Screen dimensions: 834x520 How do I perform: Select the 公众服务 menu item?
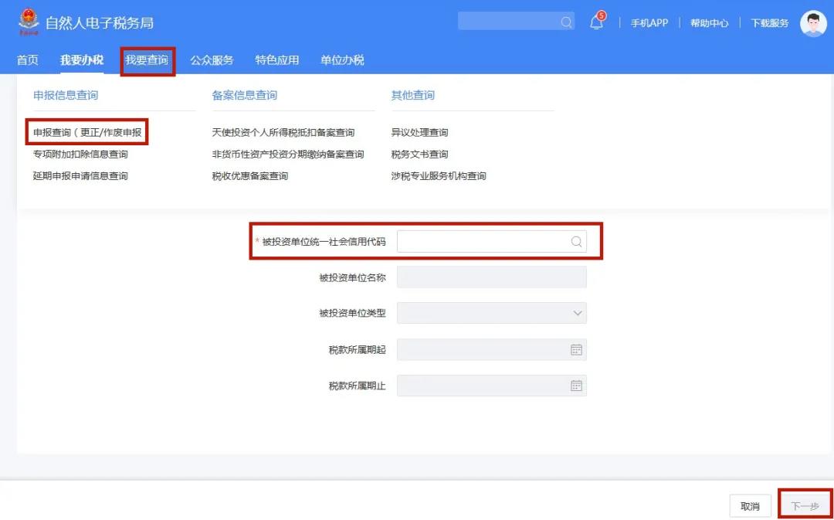click(212, 59)
